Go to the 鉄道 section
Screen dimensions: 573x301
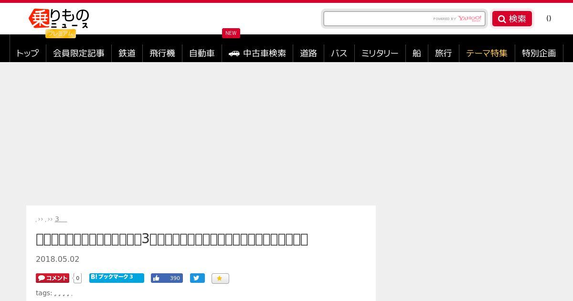click(127, 53)
